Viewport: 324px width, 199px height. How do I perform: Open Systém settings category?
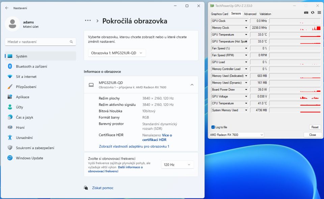pos(40,56)
